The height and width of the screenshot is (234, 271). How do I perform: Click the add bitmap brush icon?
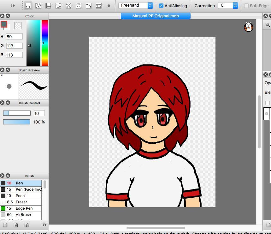(x=16, y=225)
